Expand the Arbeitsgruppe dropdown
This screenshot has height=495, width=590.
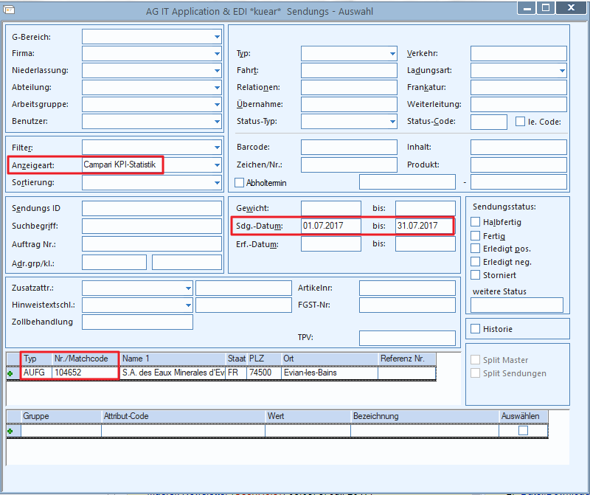217,104
